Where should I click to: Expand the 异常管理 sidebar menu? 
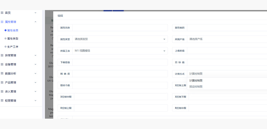[36, 55]
